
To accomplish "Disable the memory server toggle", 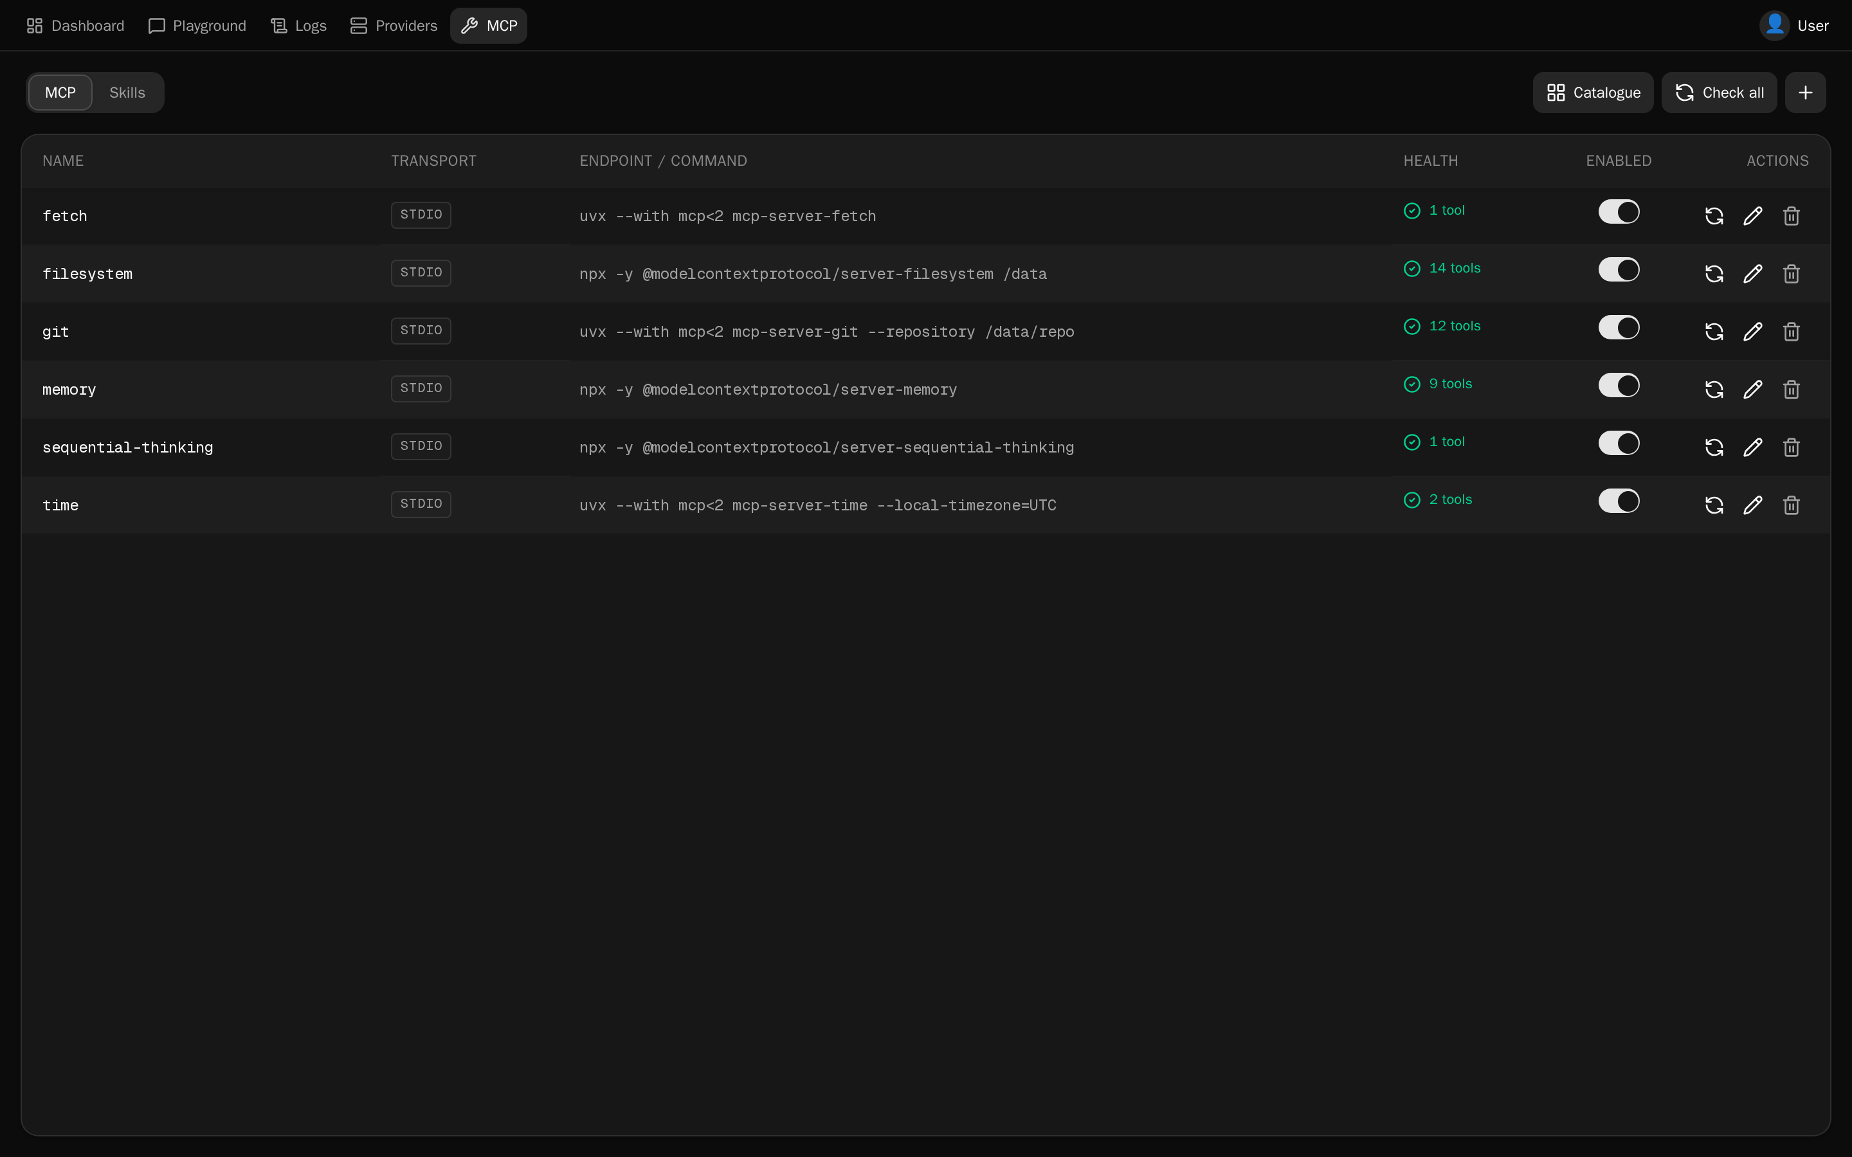I will point(1619,385).
